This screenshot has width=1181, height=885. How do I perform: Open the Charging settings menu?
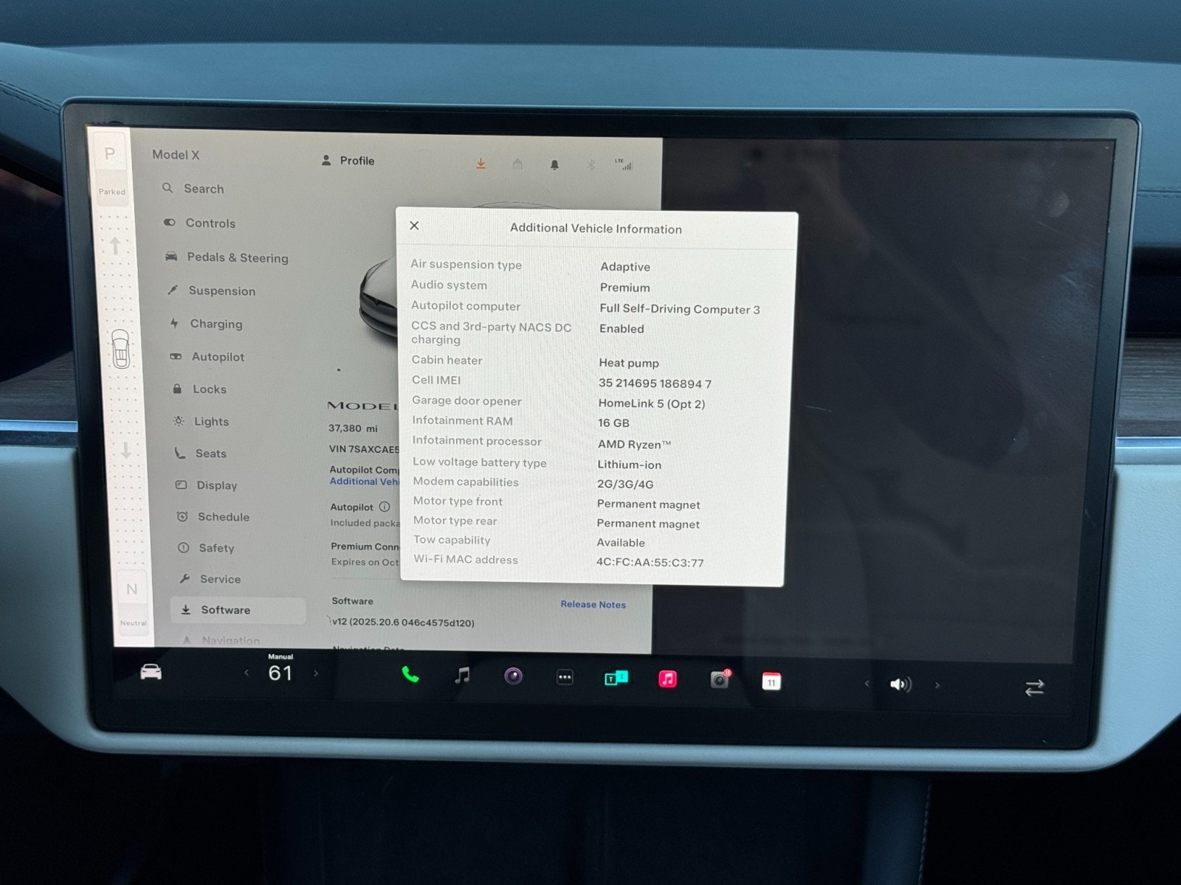tap(216, 324)
